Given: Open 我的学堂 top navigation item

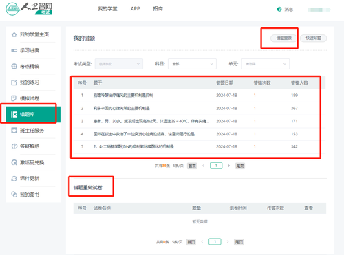Looking at the screenshot, I should click(107, 9).
